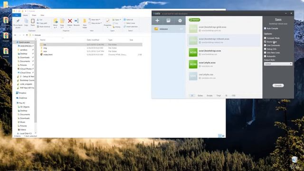Switch to Styles filter tab in Koala
This screenshot has width=304, height=171.
[x=200, y=95]
